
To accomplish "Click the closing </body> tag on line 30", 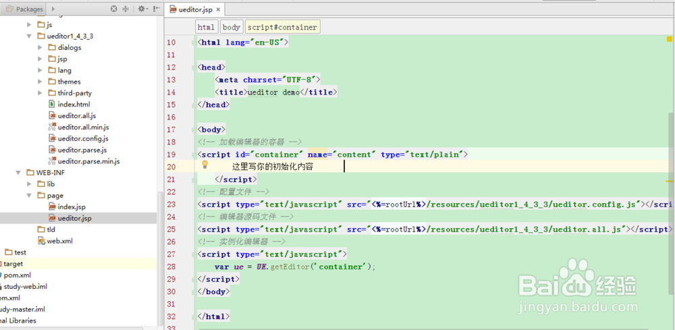I will [x=213, y=292].
